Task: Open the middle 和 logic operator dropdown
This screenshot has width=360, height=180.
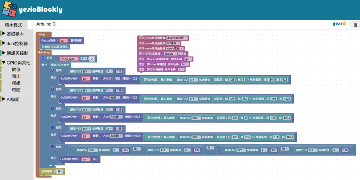Action: click(210, 148)
